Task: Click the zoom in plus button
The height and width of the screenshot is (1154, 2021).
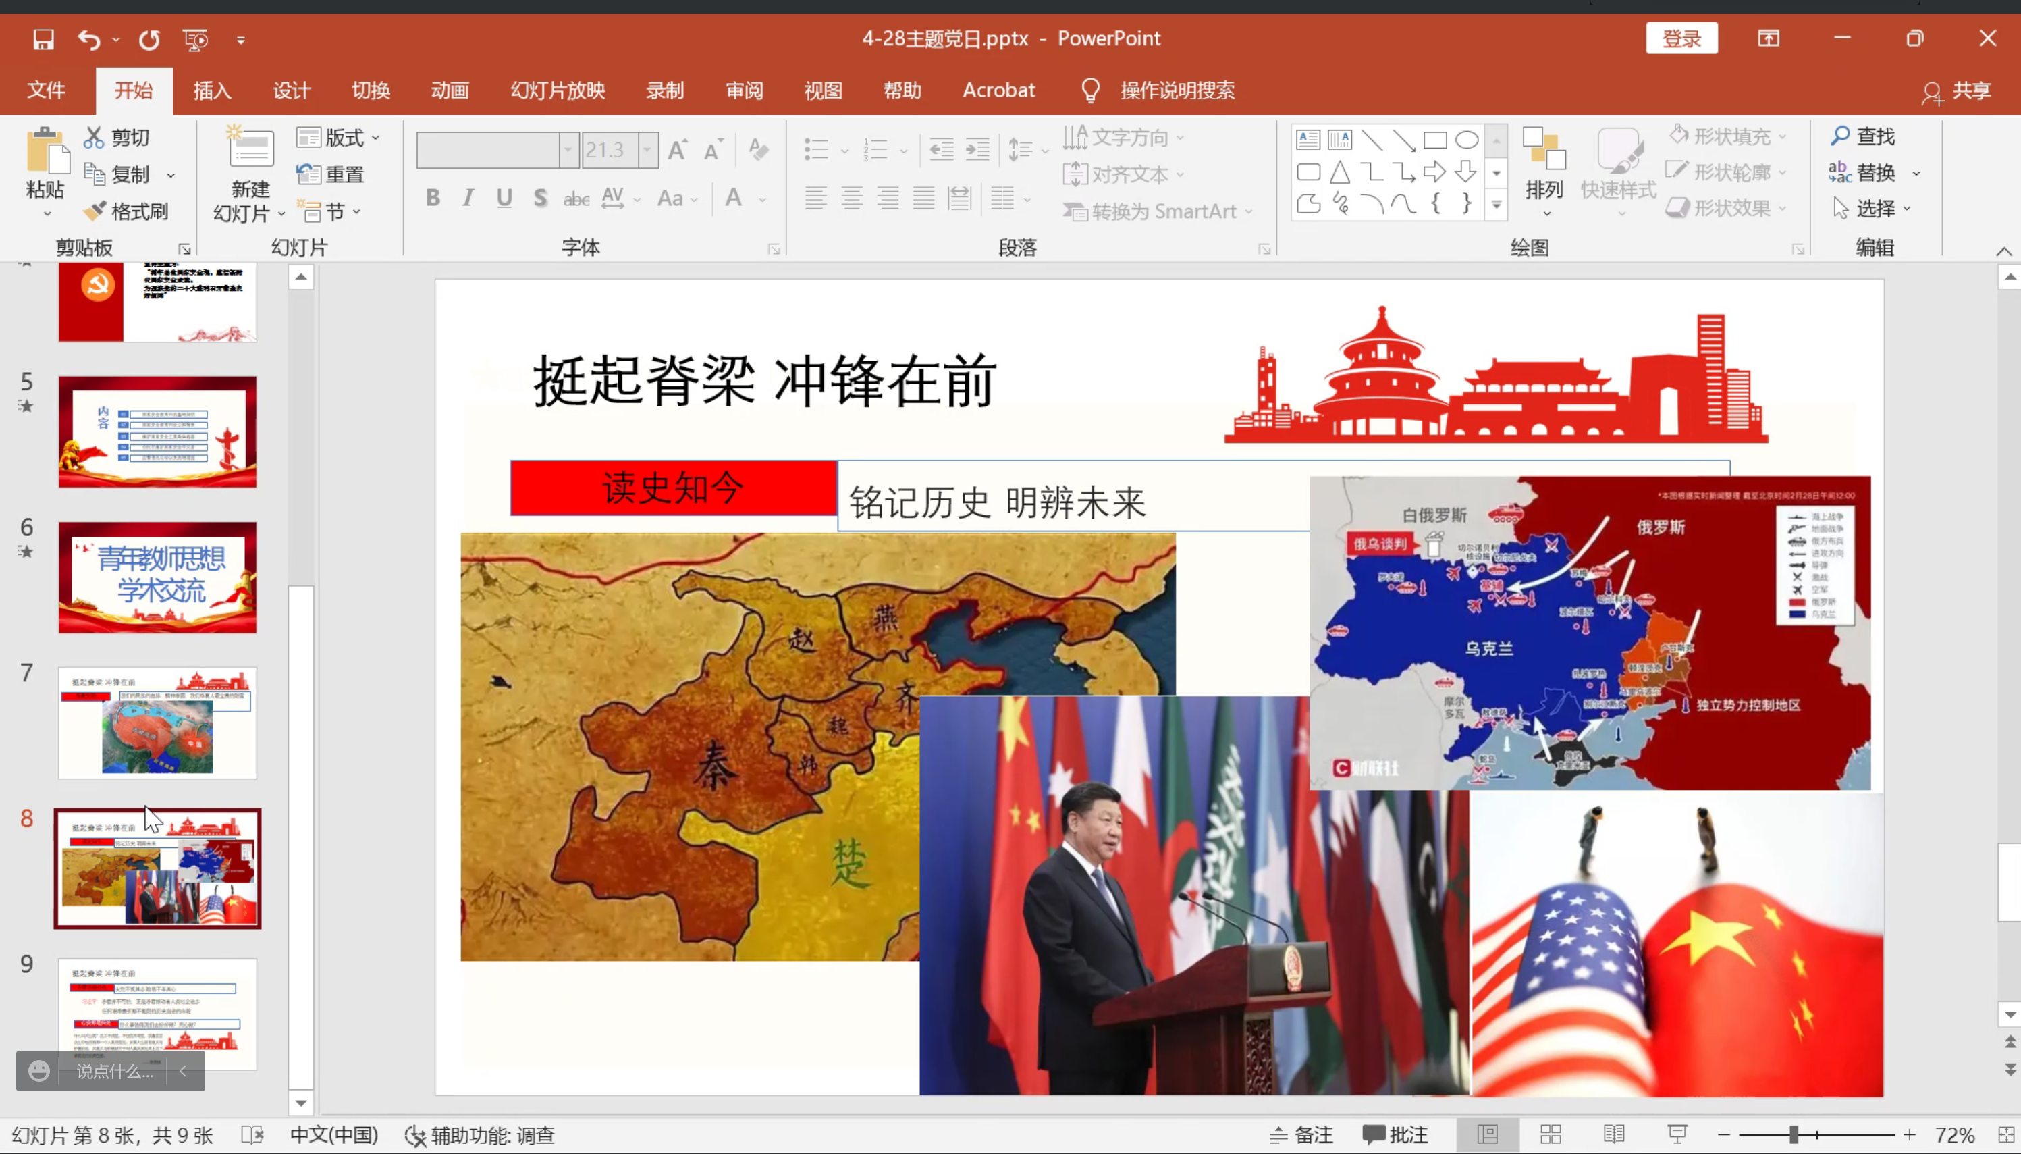Action: click(x=1910, y=1135)
